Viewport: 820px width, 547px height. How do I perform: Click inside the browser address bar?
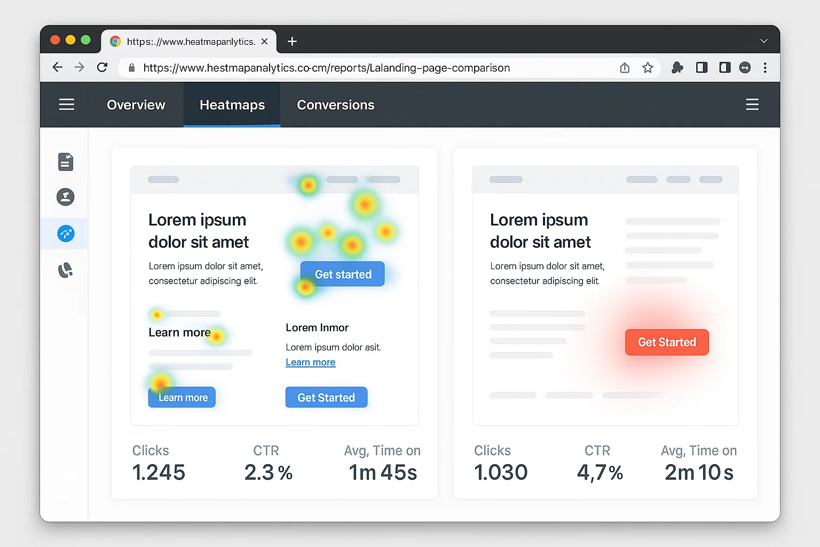click(326, 67)
